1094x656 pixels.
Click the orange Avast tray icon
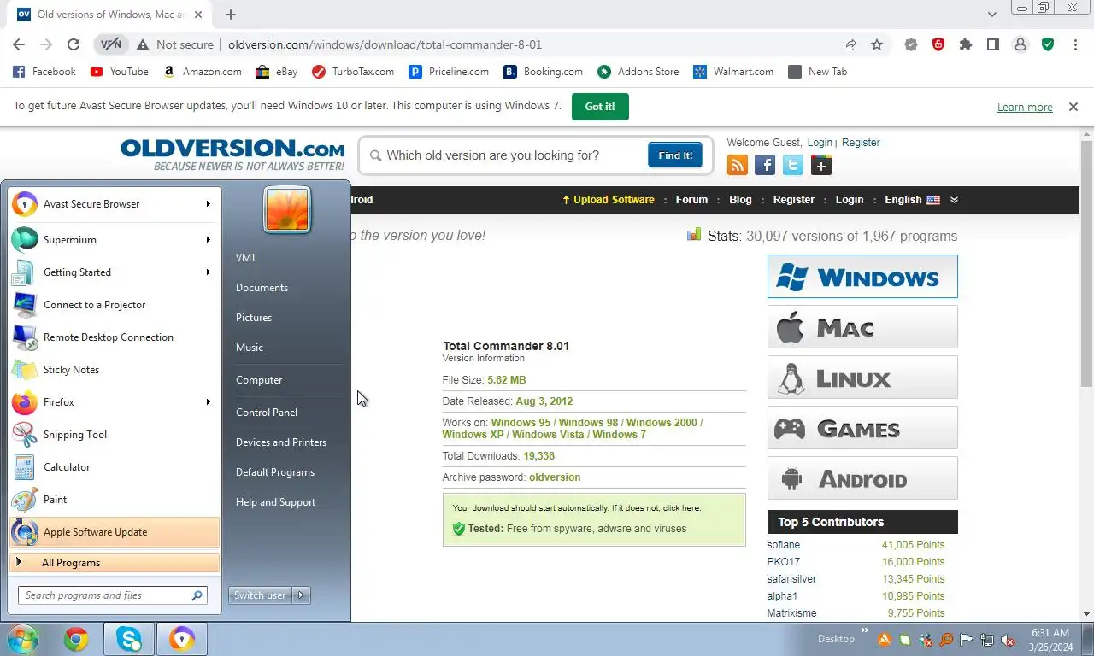885,639
